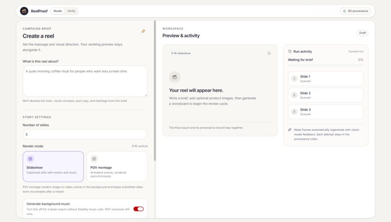Click the shield icon in B2 provenance
Viewport: 391px width, 222px height.
[x=344, y=11]
